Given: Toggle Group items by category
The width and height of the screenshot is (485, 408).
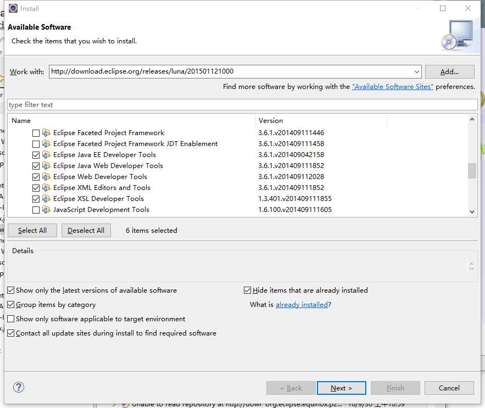Looking at the screenshot, I should pos(11,304).
